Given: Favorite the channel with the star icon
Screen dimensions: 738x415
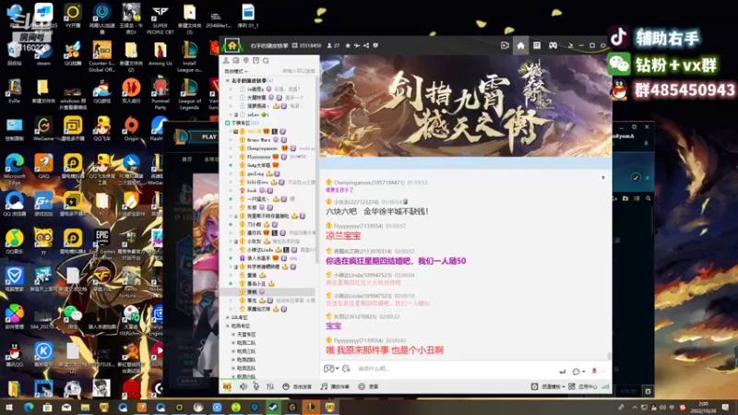Looking at the screenshot, I should click(x=348, y=45).
